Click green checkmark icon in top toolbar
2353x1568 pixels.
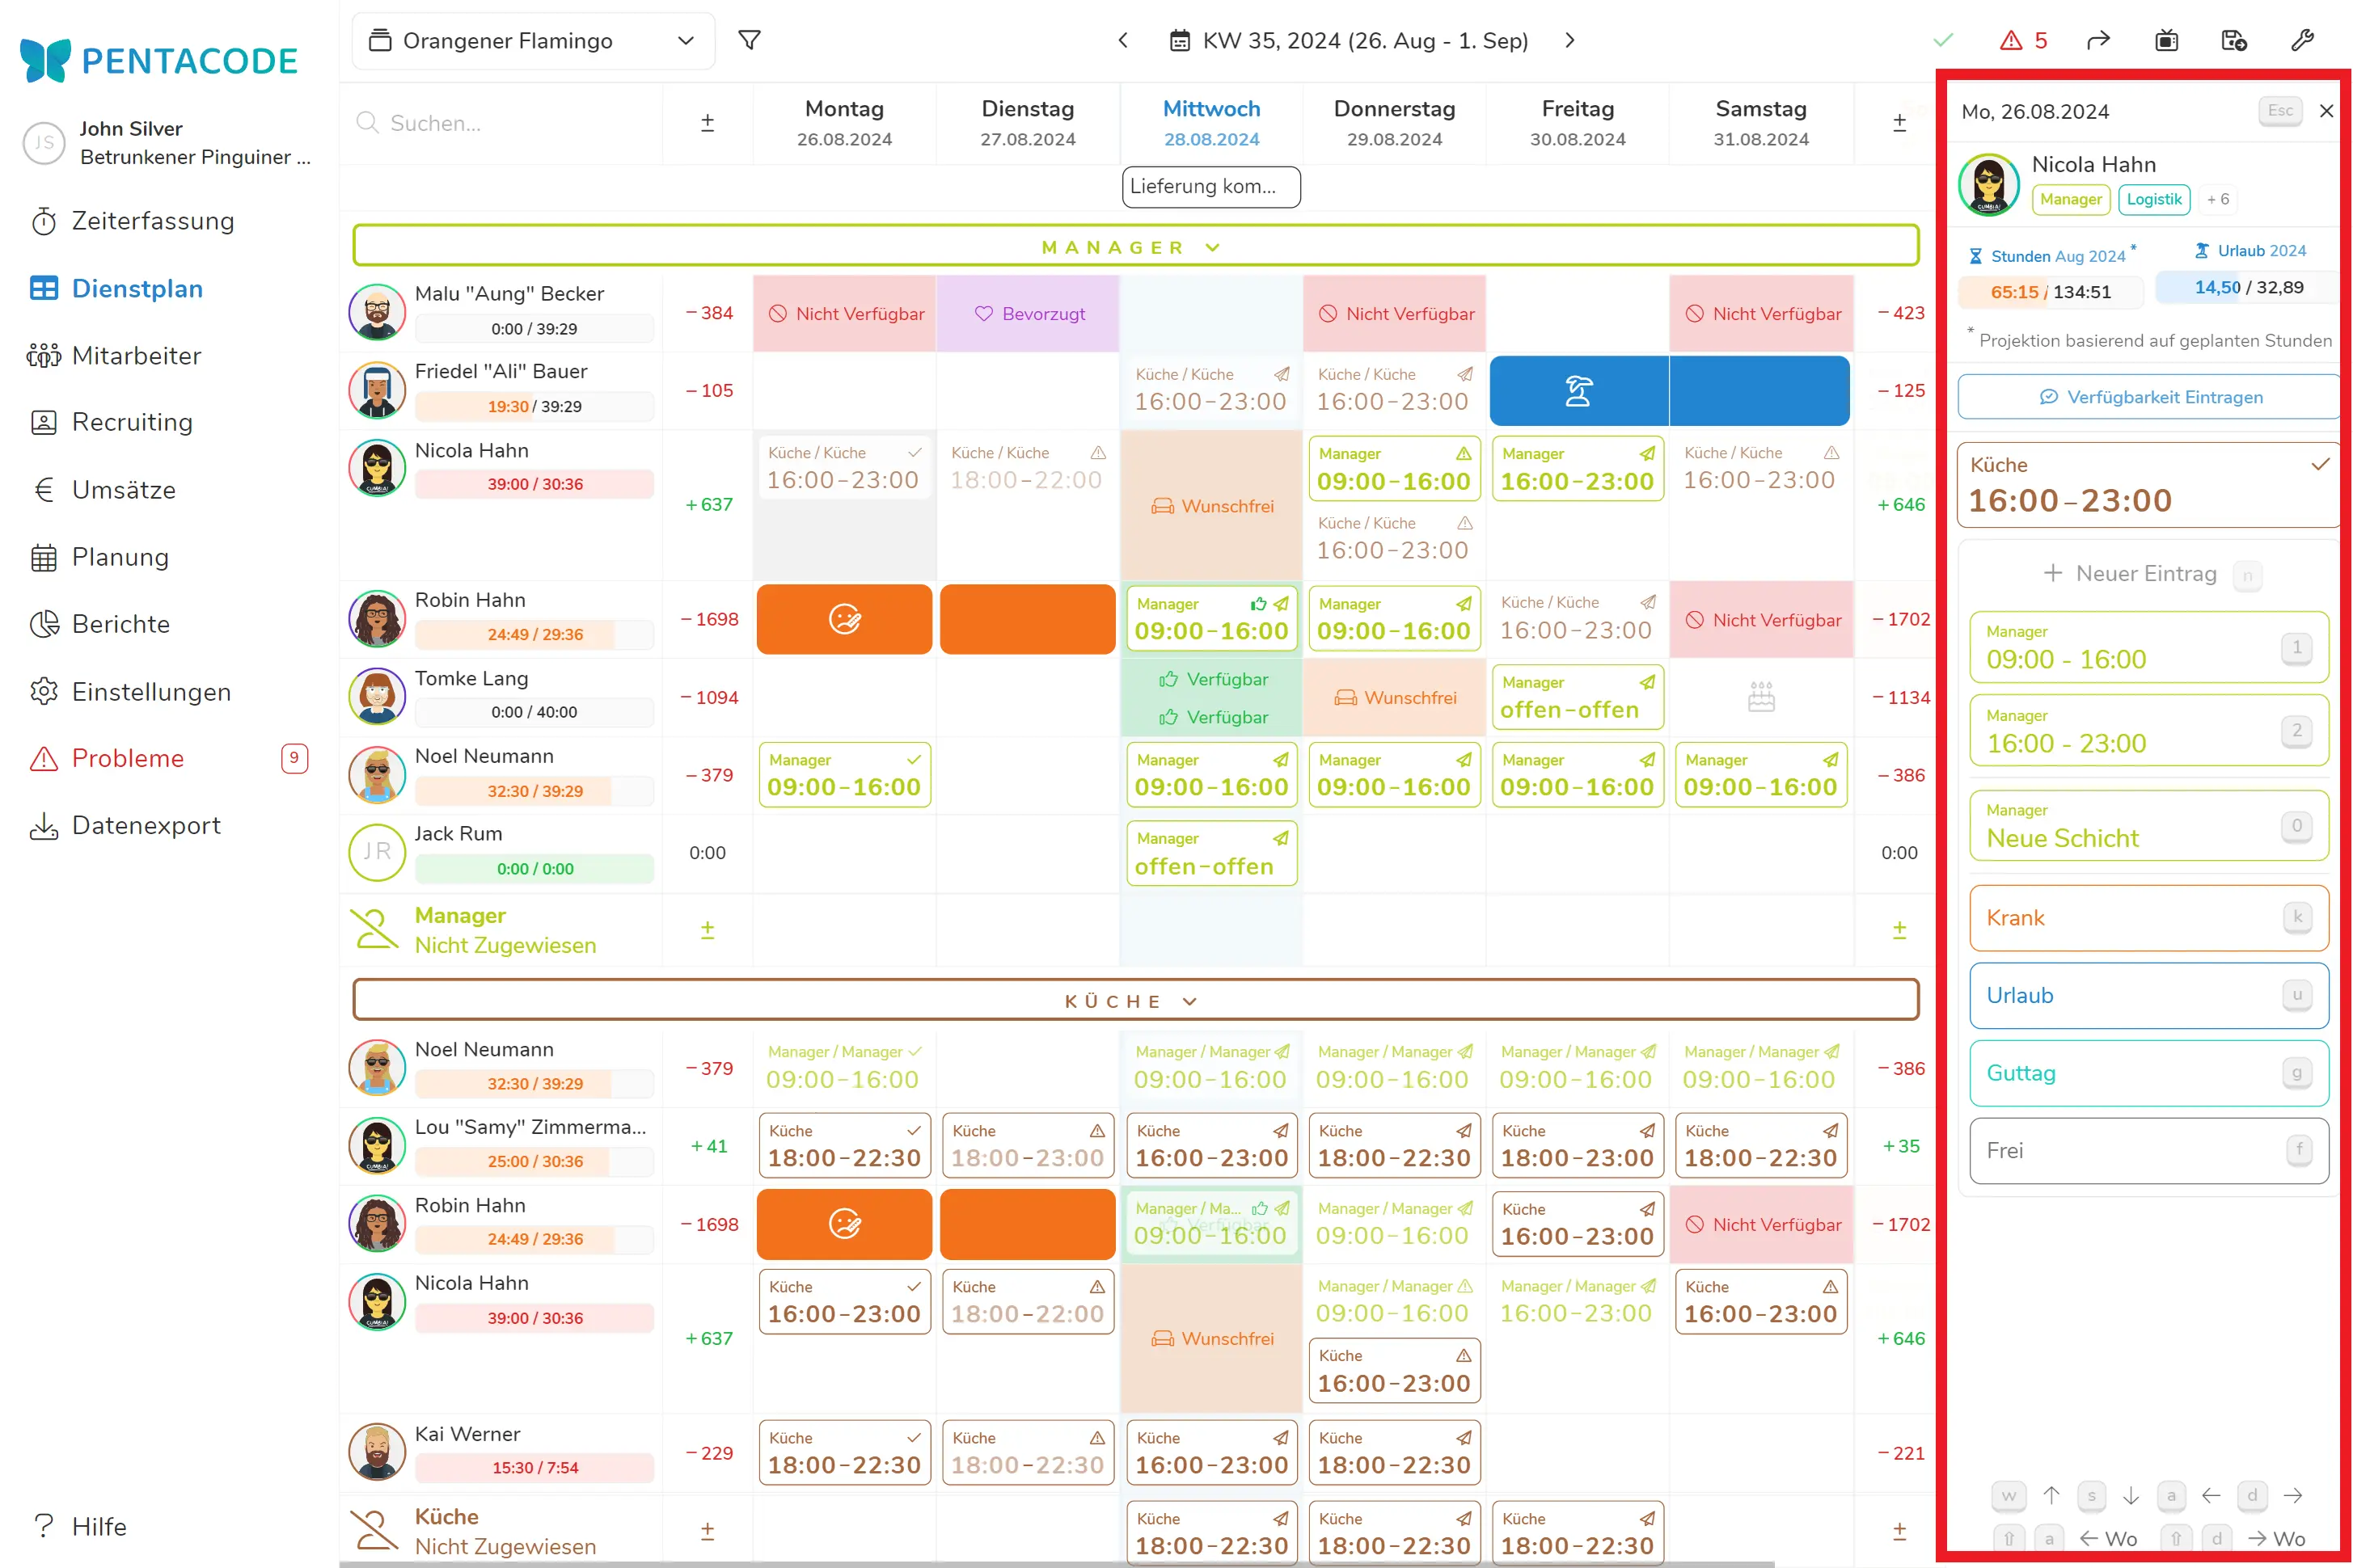1943,40
